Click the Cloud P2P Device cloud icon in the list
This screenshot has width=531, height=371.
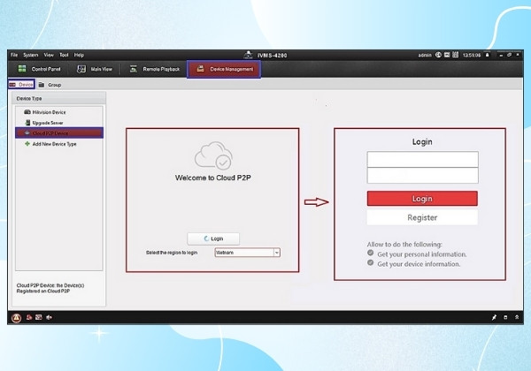pyautogui.click(x=27, y=133)
